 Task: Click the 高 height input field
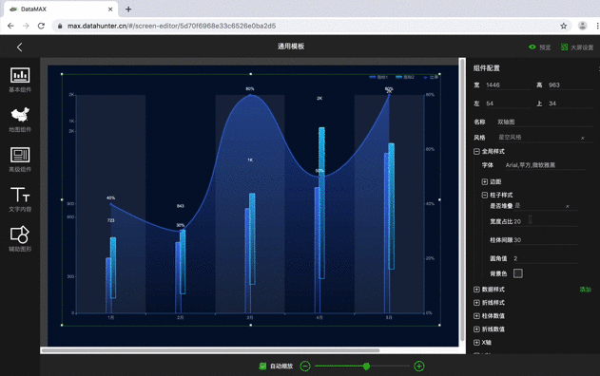click(571, 85)
